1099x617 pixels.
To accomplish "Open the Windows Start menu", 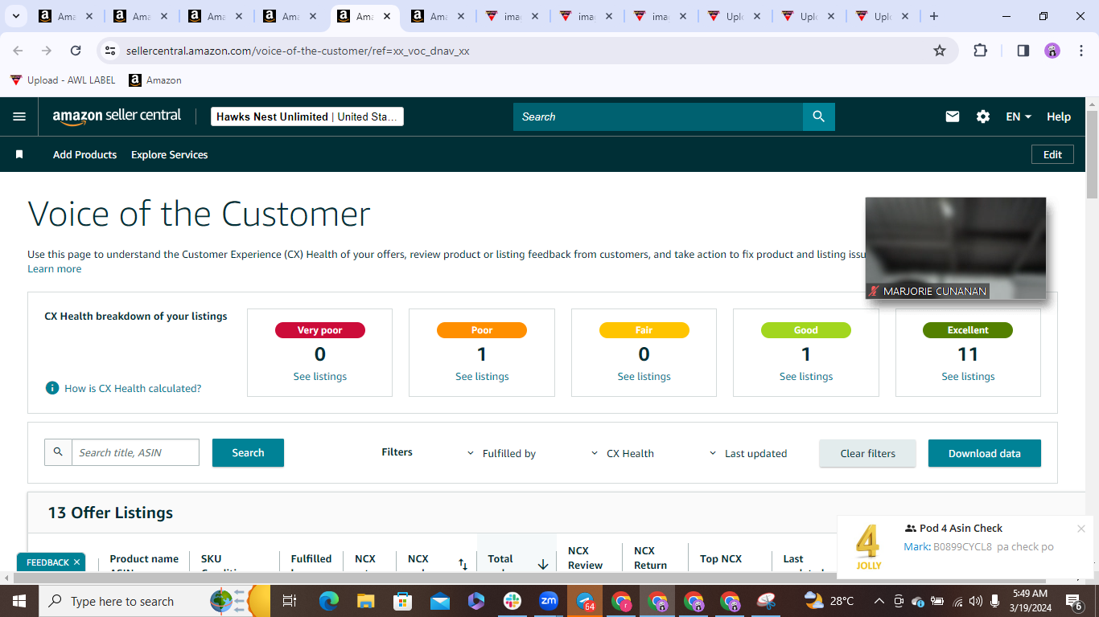I will pos(19,601).
